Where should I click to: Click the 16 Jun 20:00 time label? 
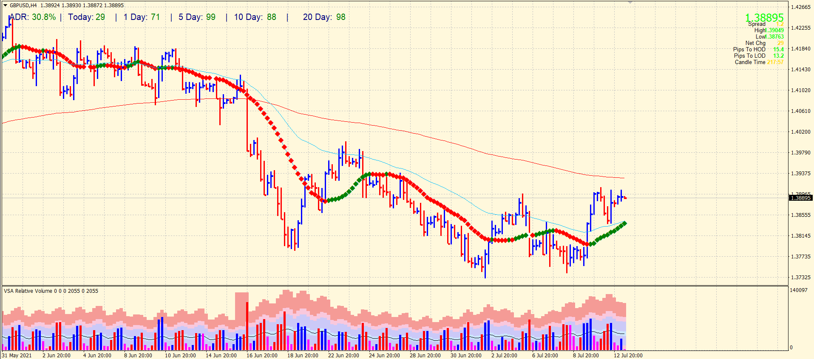[x=262, y=356]
